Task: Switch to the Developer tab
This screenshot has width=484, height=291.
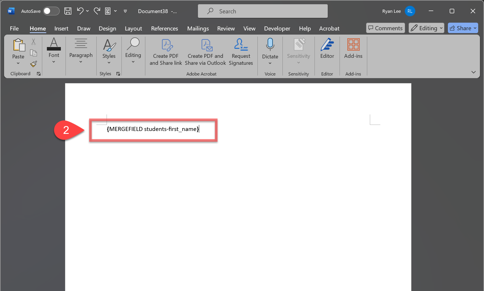Action: tap(277, 28)
